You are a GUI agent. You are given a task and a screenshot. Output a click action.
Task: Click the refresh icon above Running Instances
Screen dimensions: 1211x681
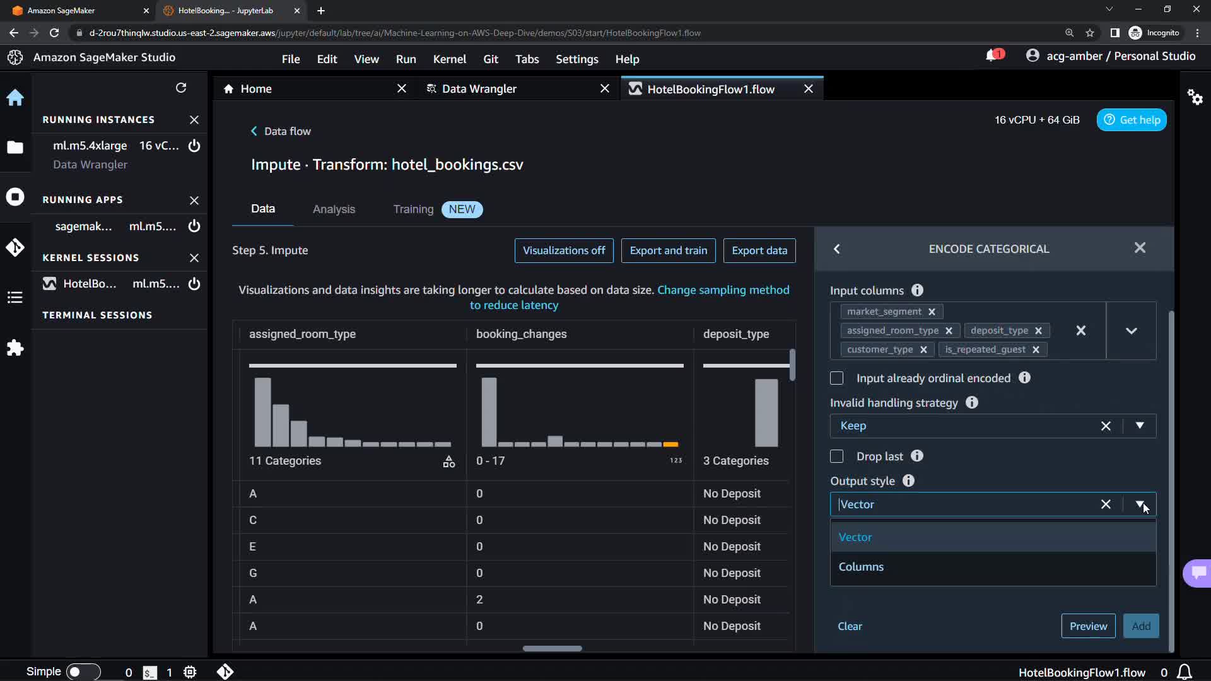tap(181, 88)
